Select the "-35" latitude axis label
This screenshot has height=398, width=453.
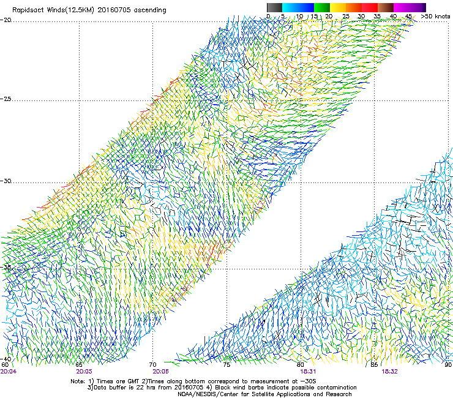click(x=6, y=267)
